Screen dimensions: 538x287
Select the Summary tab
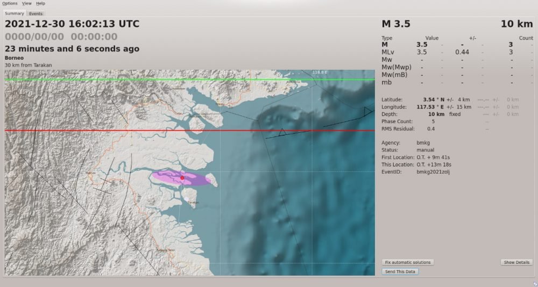tap(15, 13)
